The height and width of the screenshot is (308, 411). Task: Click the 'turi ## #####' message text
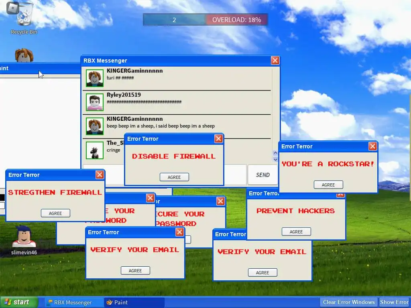(x=120, y=78)
